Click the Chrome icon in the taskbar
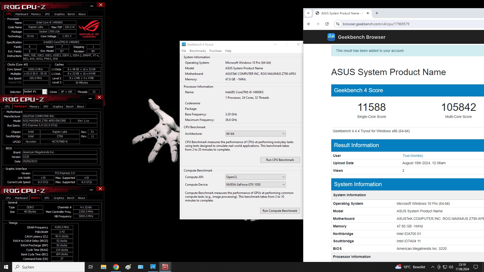 (x=116, y=267)
